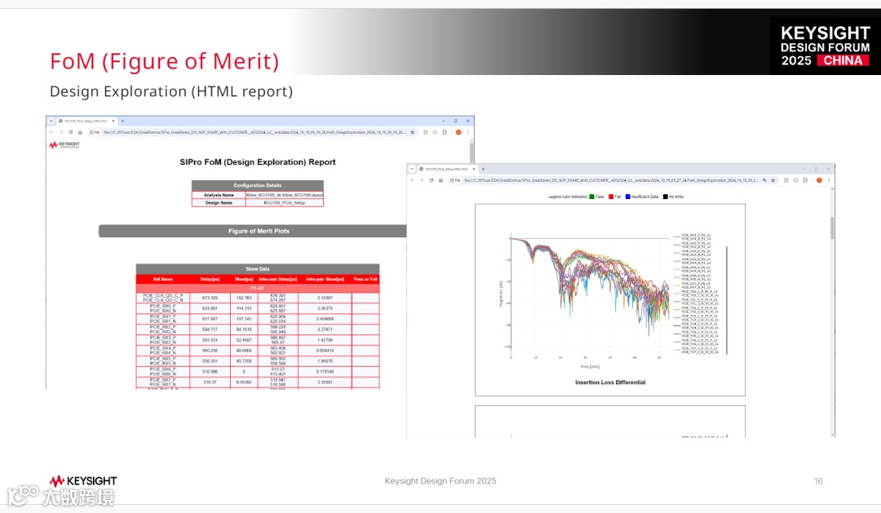This screenshot has height=513, width=881.
Task: Reload the SIPro FoM report page in left window
Action: pos(71,133)
